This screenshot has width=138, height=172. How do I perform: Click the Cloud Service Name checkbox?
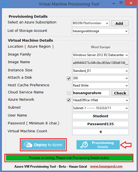(x=69, y=93)
